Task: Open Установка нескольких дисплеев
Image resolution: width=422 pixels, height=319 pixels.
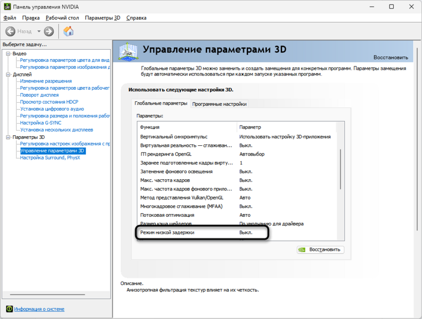Action: point(56,130)
